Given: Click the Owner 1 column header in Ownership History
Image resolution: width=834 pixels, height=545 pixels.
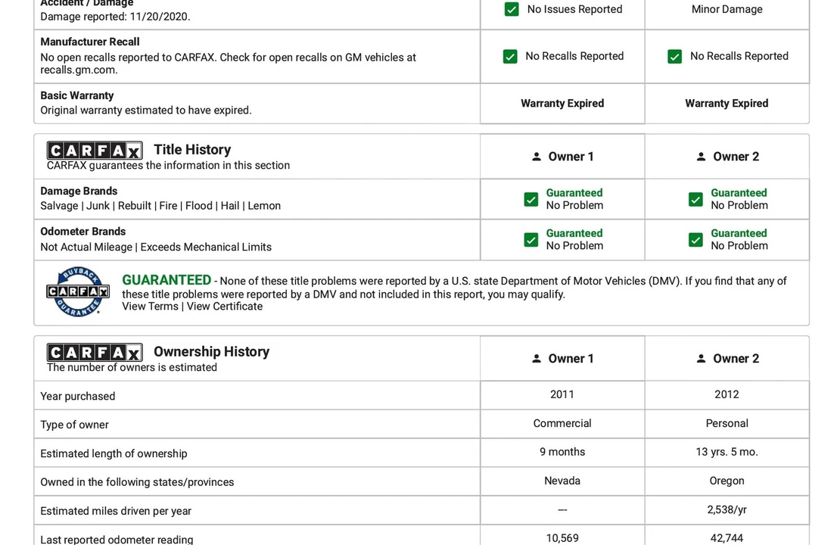Looking at the screenshot, I should (562, 359).
